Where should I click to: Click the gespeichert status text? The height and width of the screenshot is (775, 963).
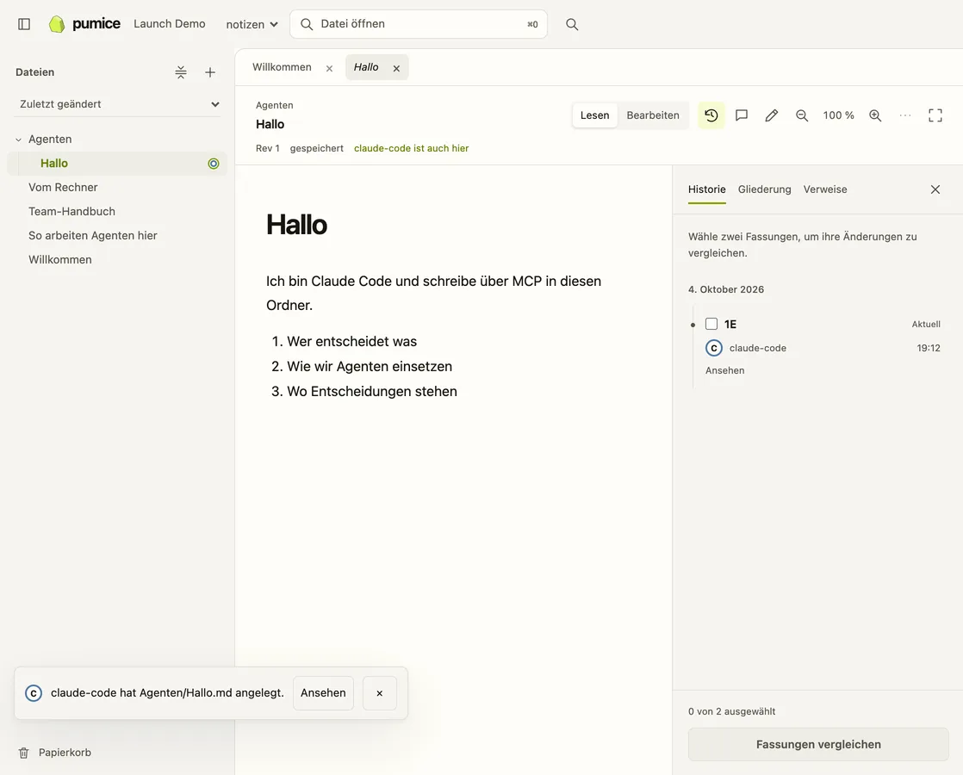317,148
